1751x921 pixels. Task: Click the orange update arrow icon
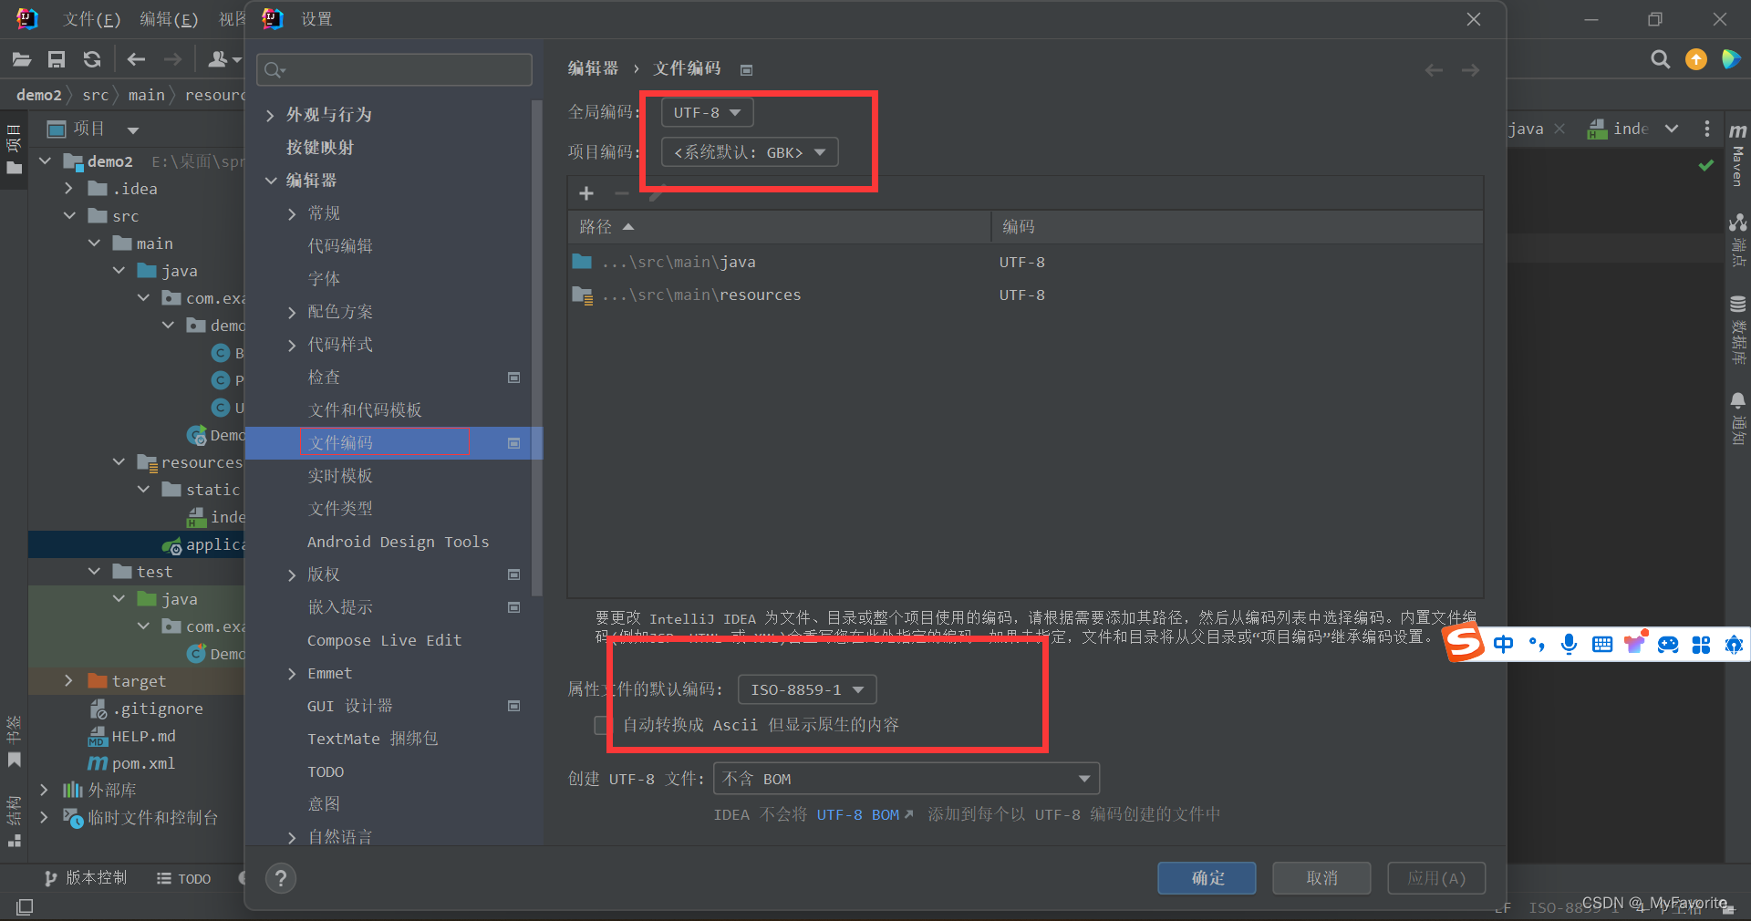1695,59
